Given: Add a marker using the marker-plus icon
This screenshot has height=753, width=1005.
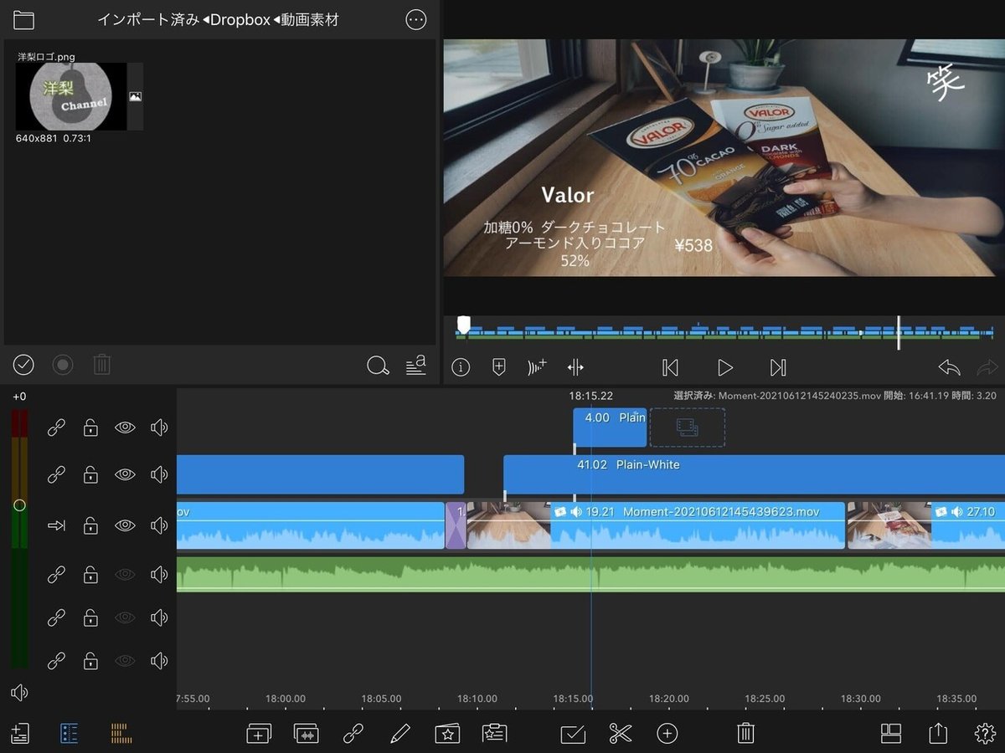Looking at the screenshot, I should 499,367.
